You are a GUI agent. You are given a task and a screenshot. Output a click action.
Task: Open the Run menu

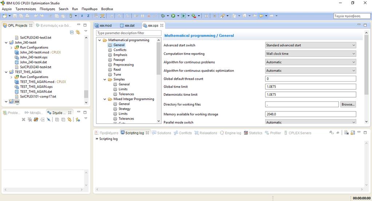(75, 9)
